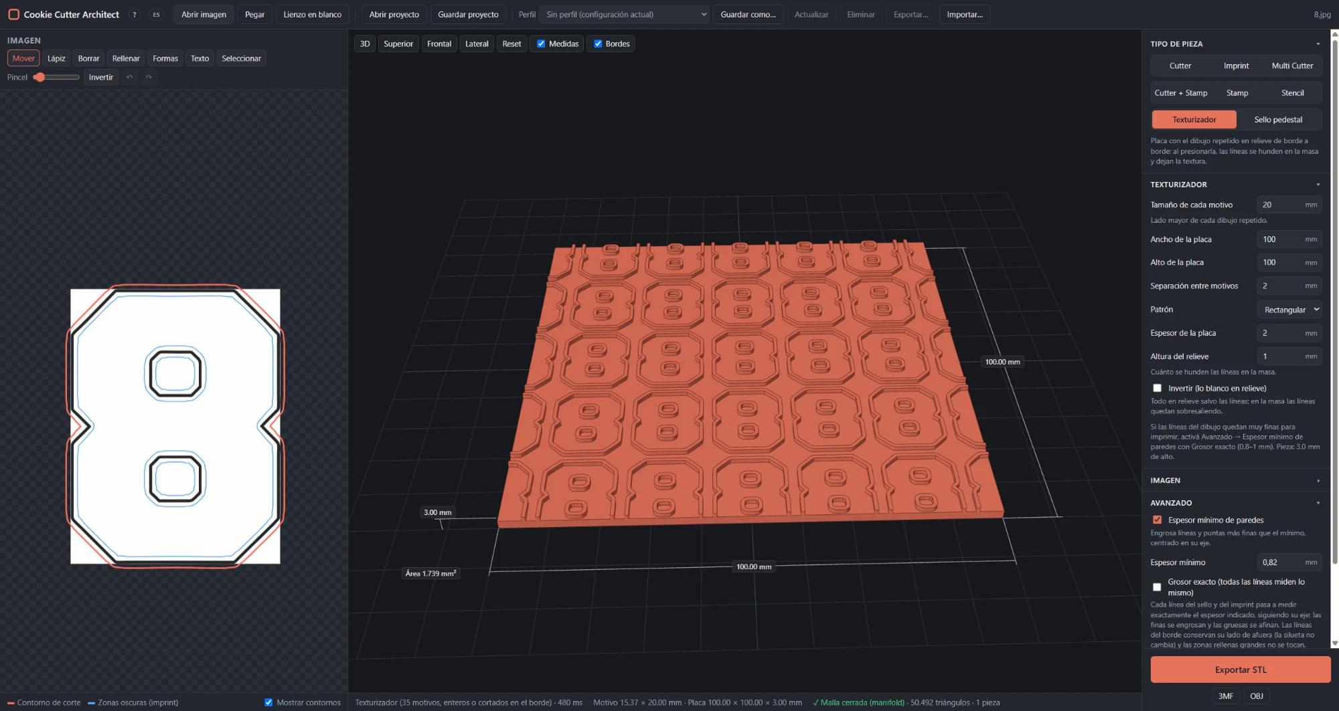
Task: Choose the Cutter piece type
Action: point(1180,66)
